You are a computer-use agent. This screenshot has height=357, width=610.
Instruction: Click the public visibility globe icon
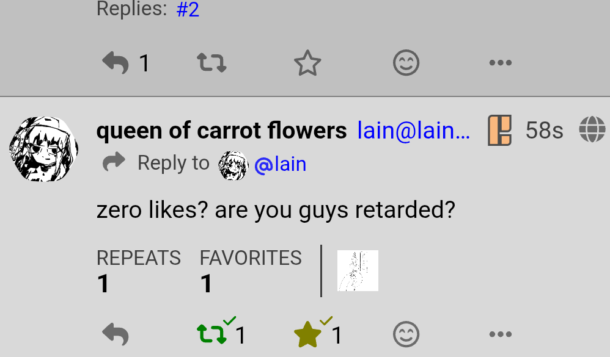click(592, 130)
